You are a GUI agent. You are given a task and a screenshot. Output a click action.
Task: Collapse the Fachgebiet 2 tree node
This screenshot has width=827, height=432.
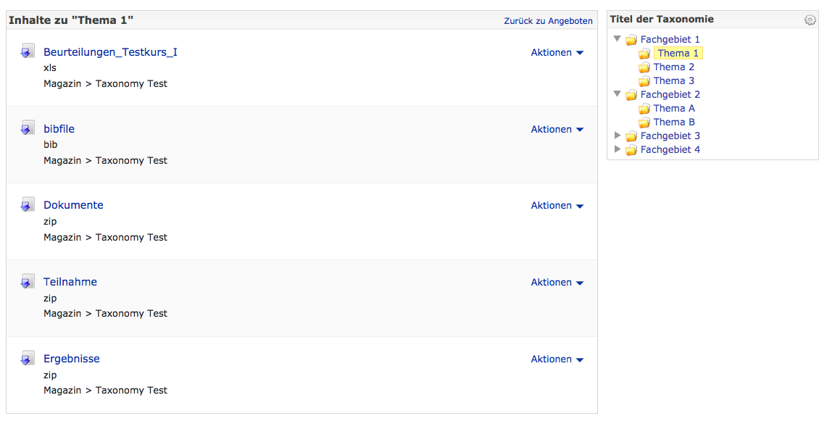point(618,94)
